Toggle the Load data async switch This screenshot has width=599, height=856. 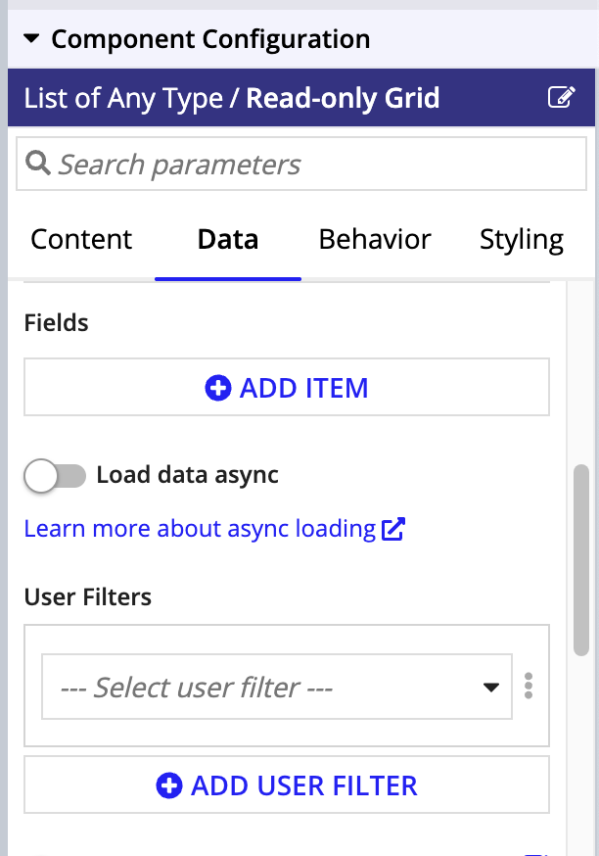pos(55,475)
